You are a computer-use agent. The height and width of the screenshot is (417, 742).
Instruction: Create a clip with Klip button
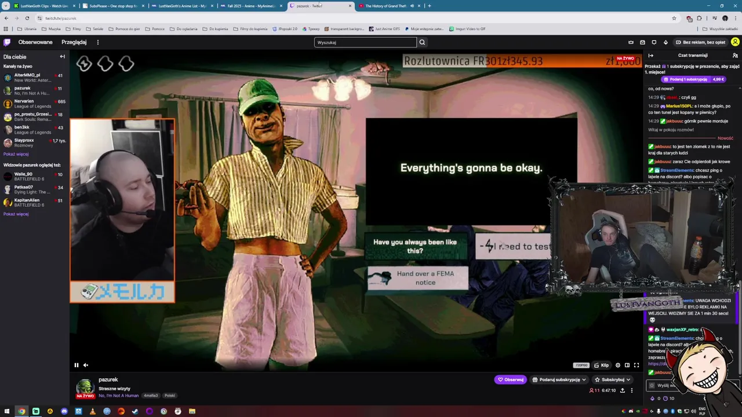602,365
